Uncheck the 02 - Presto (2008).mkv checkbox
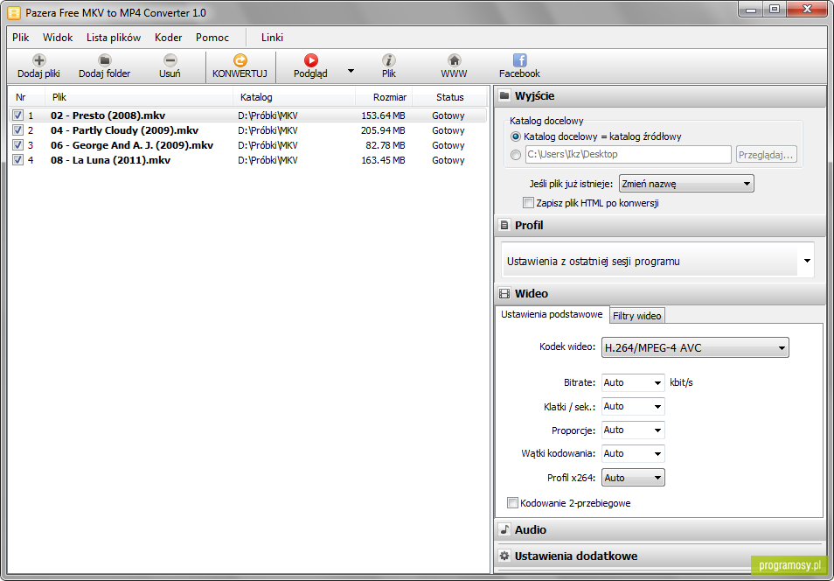834x581 pixels. 18,115
